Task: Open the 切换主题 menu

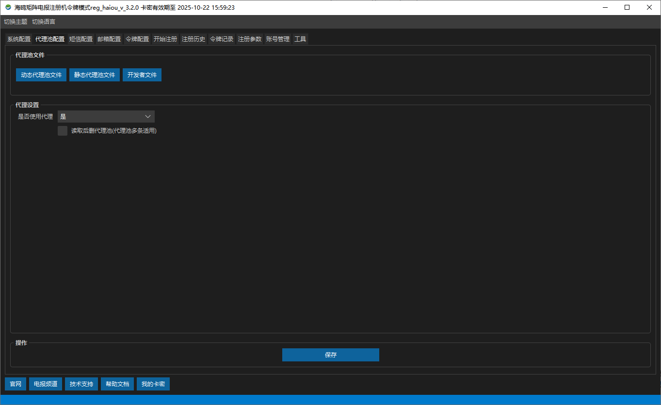Action: point(16,22)
